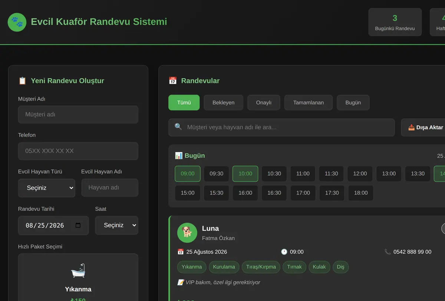The image size is (445, 301).
Task: Click the Tırnak service tag
Action: tap(294, 267)
